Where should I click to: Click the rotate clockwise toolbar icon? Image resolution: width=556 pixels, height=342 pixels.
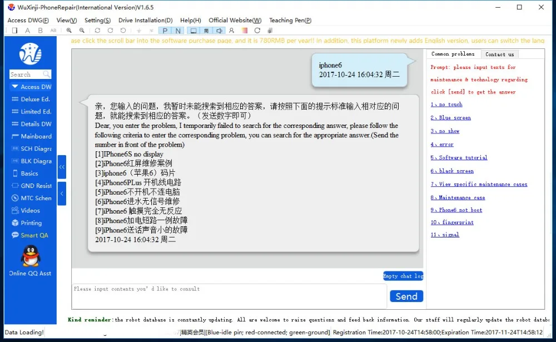pos(110,31)
